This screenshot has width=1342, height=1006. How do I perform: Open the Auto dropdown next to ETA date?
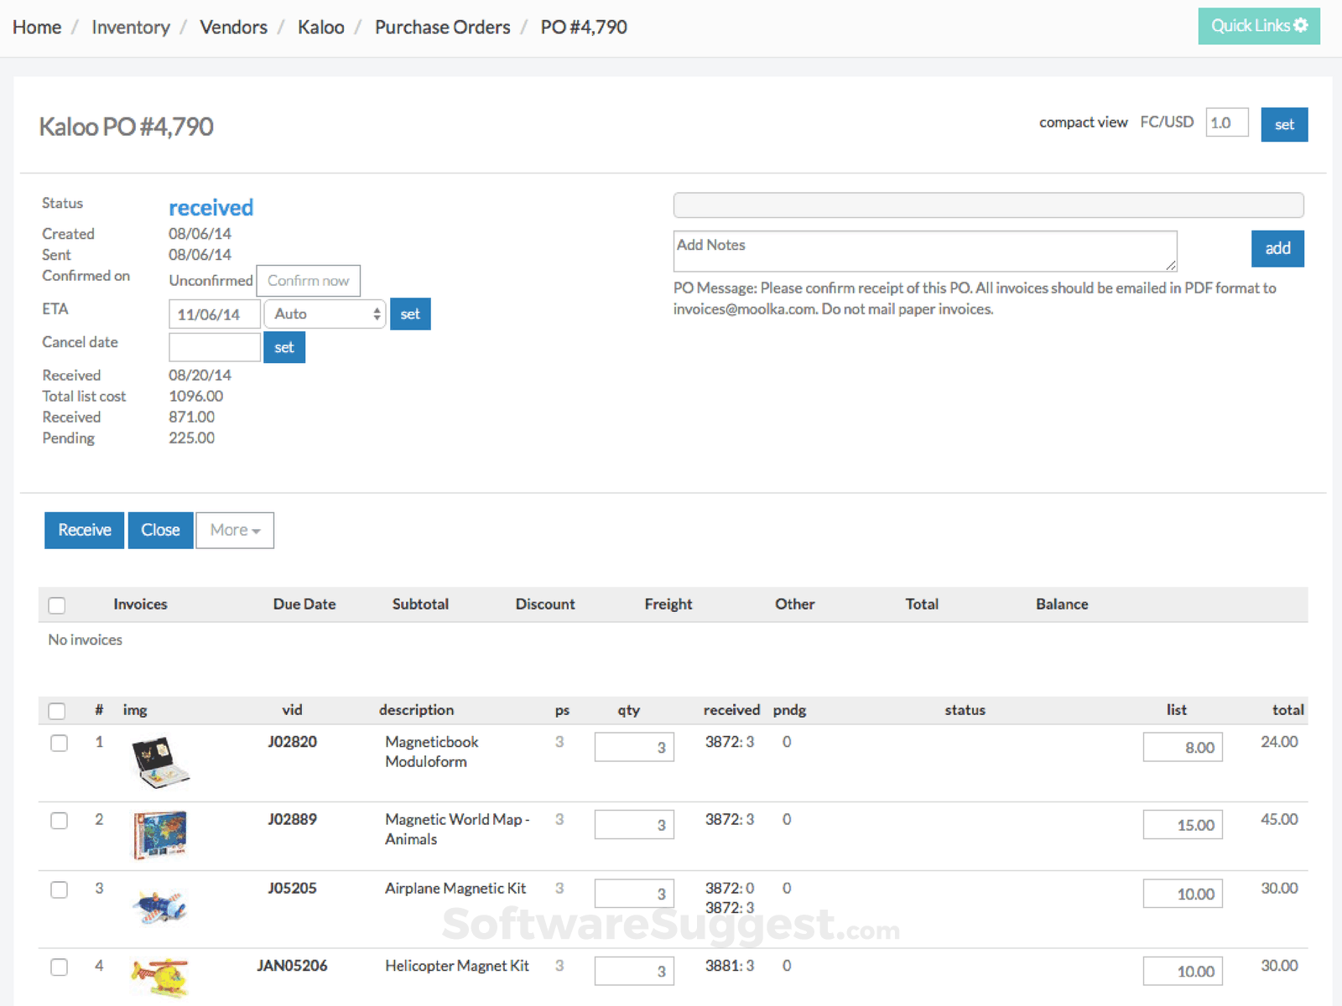click(x=325, y=314)
